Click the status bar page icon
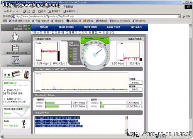The height and width of the screenshot is (139, 193). click(x=3, y=137)
